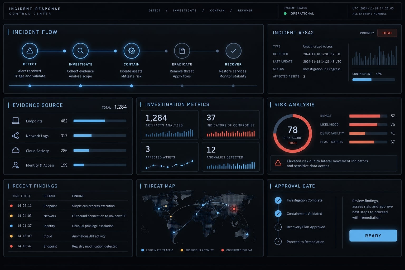Click the Confirmed Threat legend dot
The height and width of the screenshot is (270, 405).
point(223,250)
